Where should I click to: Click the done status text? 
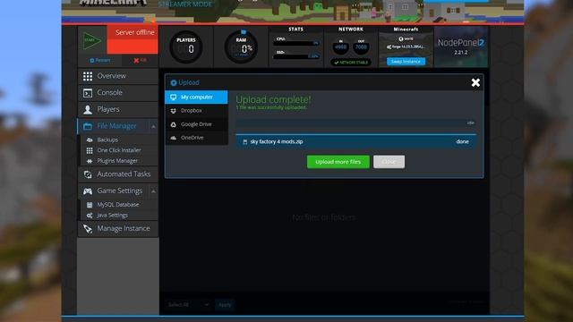point(462,141)
